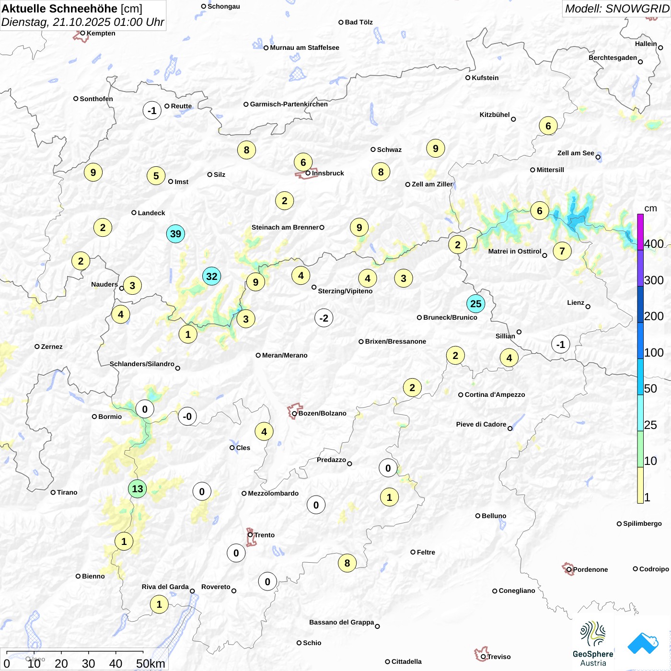
Task: Click the legend value 100
Action: 654,353
